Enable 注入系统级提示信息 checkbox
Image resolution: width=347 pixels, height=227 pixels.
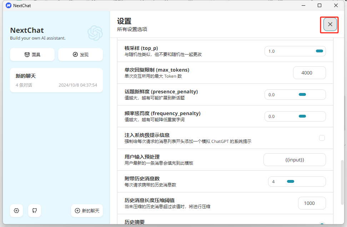pyautogui.click(x=322, y=138)
